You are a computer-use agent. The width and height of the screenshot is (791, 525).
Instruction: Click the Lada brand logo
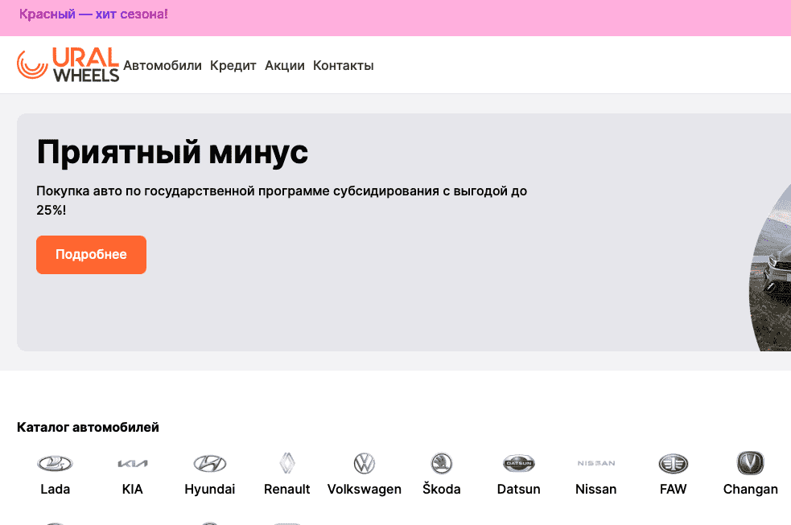pyautogui.click(x=54, y=464)
